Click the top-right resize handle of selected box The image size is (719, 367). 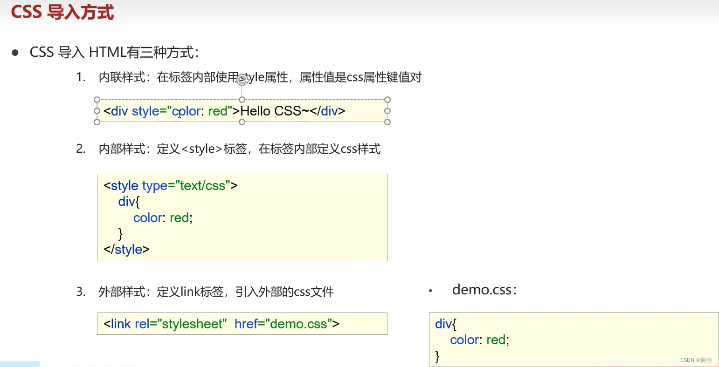pos(387,100)
